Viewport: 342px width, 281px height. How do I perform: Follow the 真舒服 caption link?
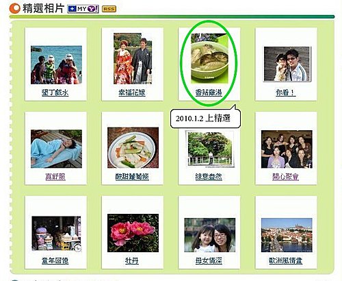55,177
